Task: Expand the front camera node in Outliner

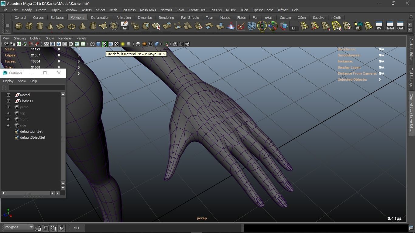Action: click(8, 119)
